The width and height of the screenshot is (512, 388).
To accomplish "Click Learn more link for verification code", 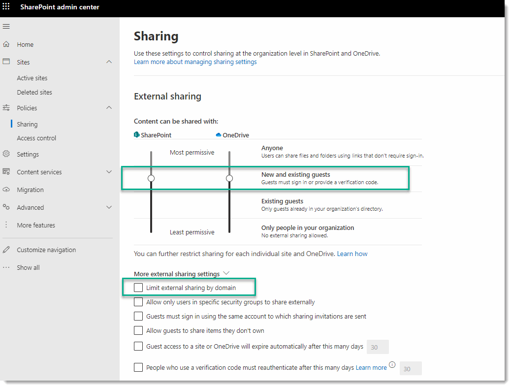I will 371,368.
